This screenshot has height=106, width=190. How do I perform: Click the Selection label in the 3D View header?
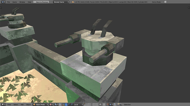point(127,105)
